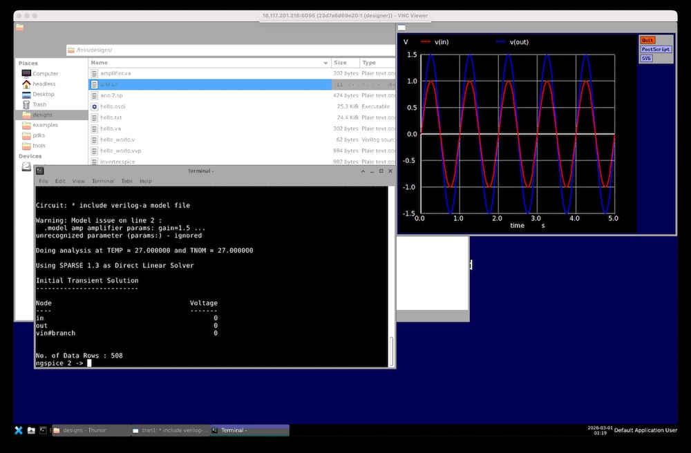Click the blue v(out) legend swatch
This screenshot has height=453, width=691.
click(501, 42)
